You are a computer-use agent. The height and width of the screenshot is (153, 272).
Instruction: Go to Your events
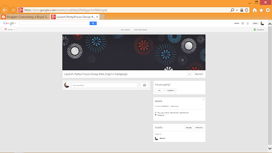pyautogui.click(x=125, y=30)
